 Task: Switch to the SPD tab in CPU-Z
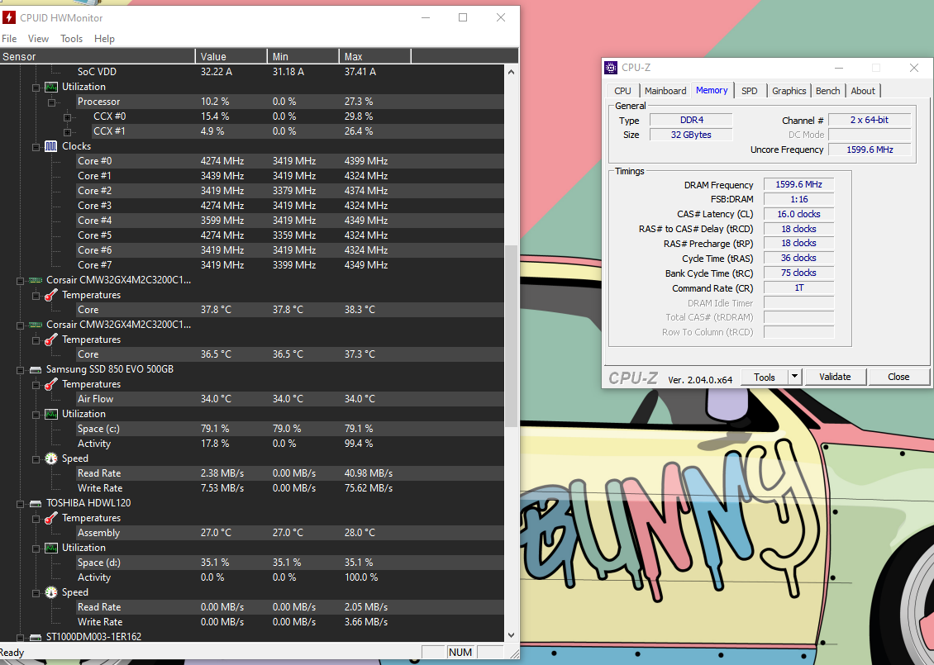(x=750, y=91)
